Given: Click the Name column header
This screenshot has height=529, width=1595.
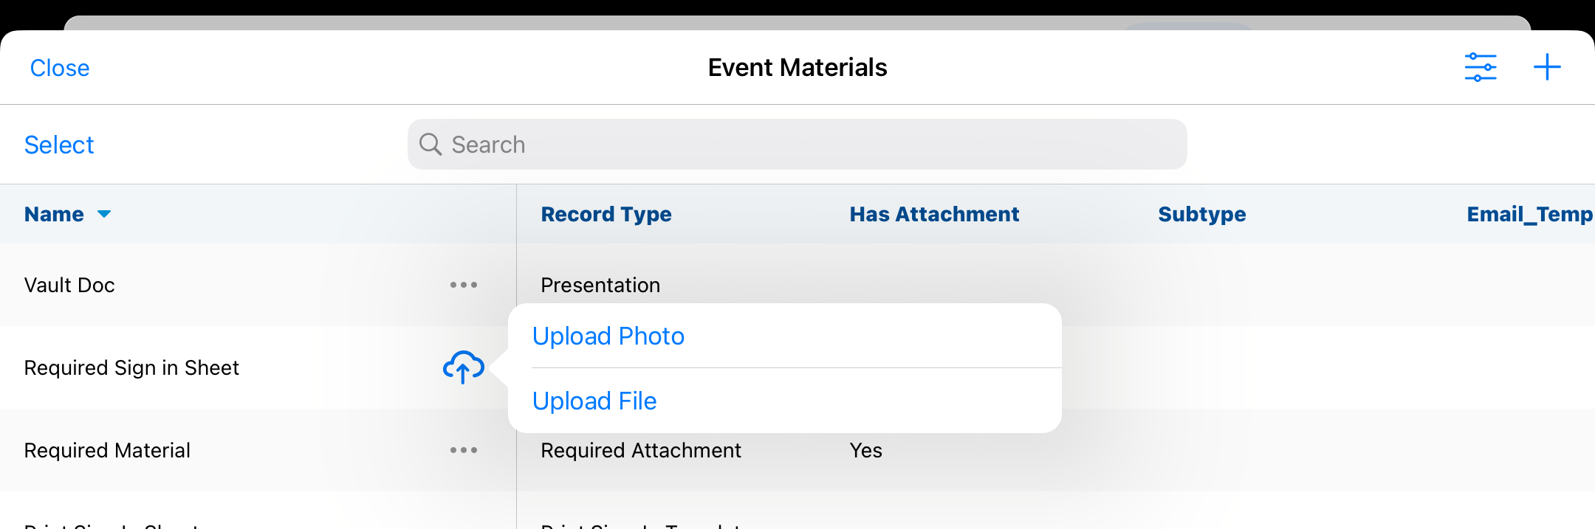Looking at the screenshot, I should click(54, 214).
